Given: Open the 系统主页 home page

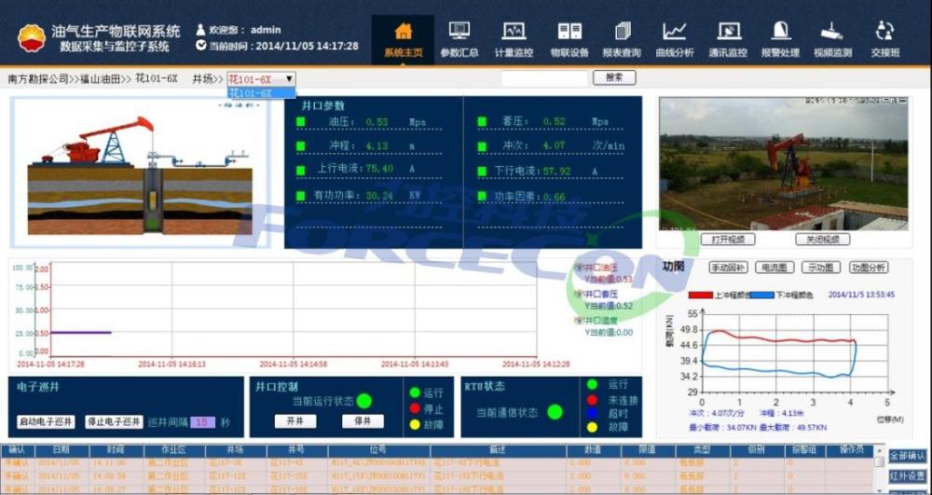Looking at the screenshot, I should pyautogui.click(x=403, y=39).
